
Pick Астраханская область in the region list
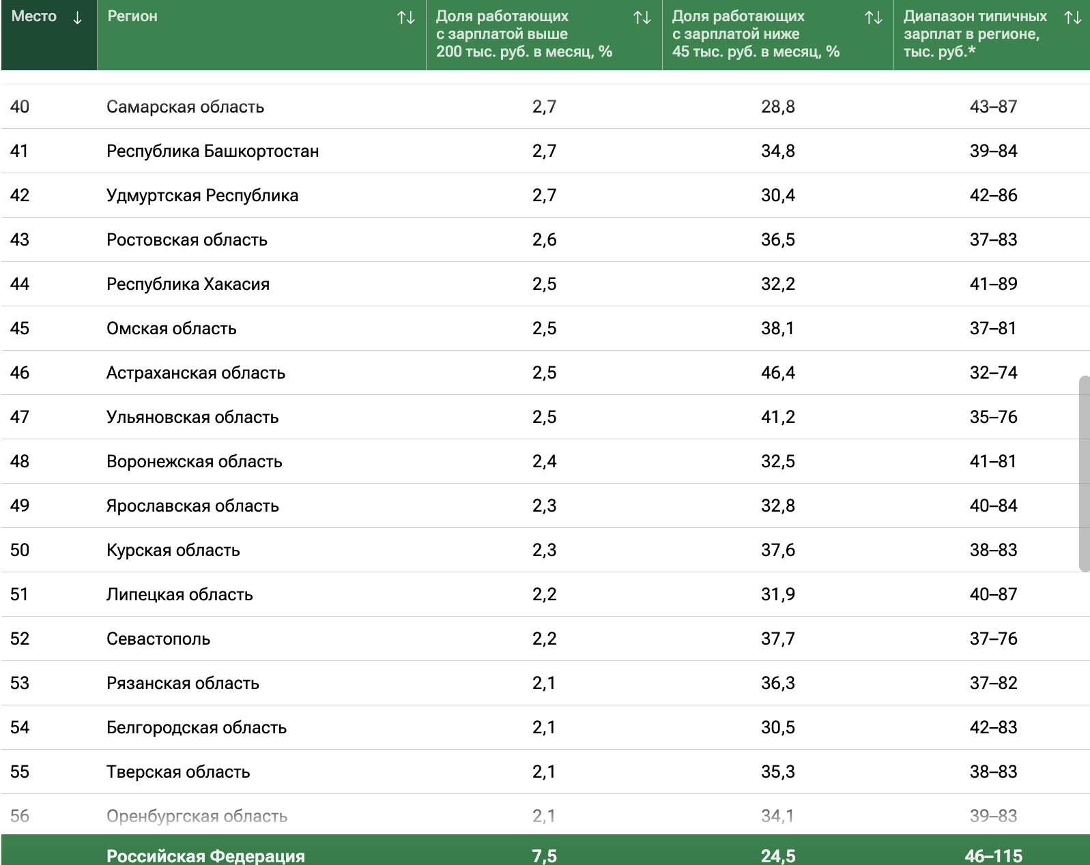[195, 373]
